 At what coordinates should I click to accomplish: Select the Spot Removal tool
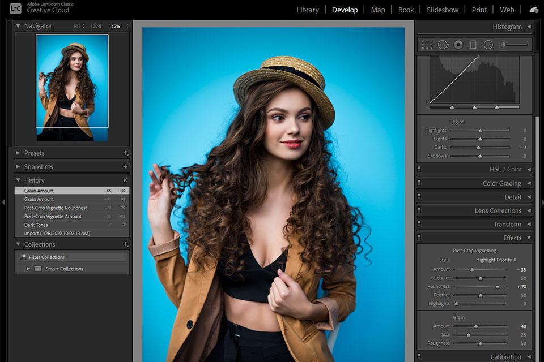click(443, 45)
